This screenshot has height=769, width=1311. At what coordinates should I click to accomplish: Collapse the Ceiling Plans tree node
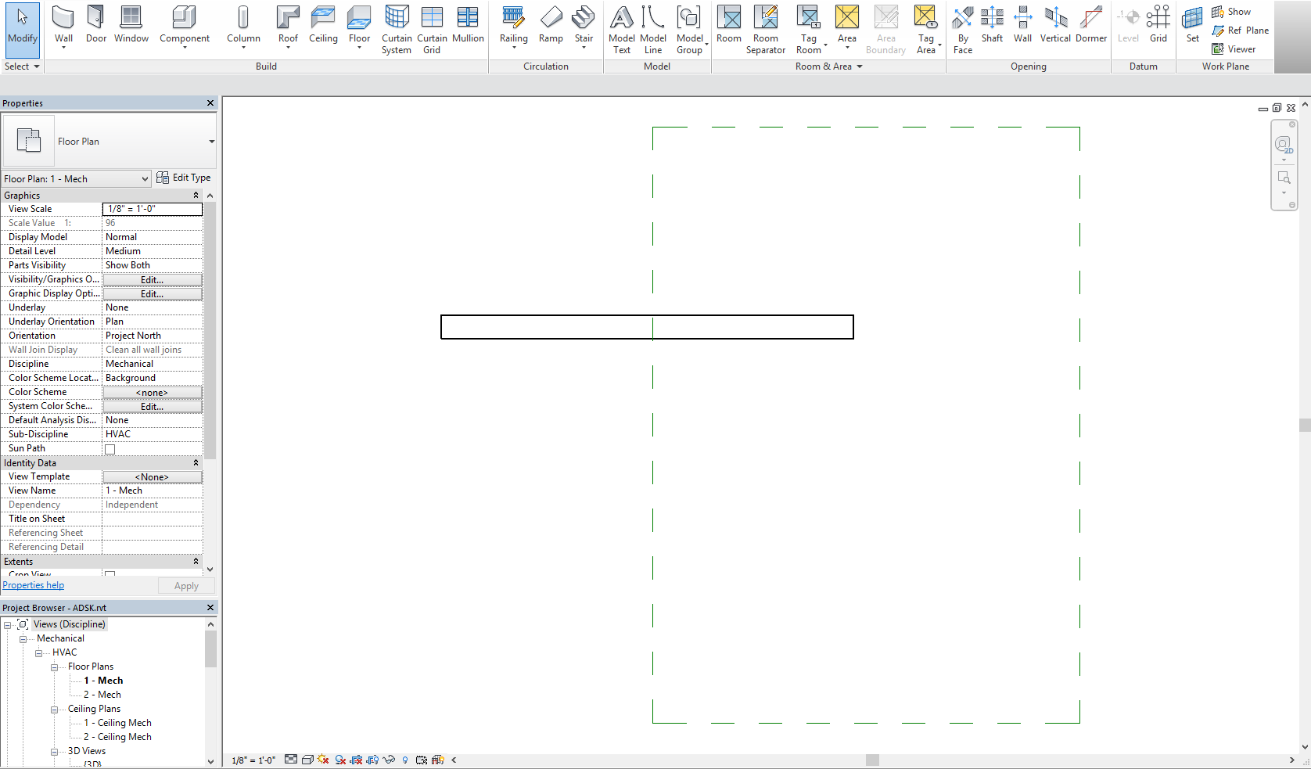pyautogui.click(x=54, y=710)
